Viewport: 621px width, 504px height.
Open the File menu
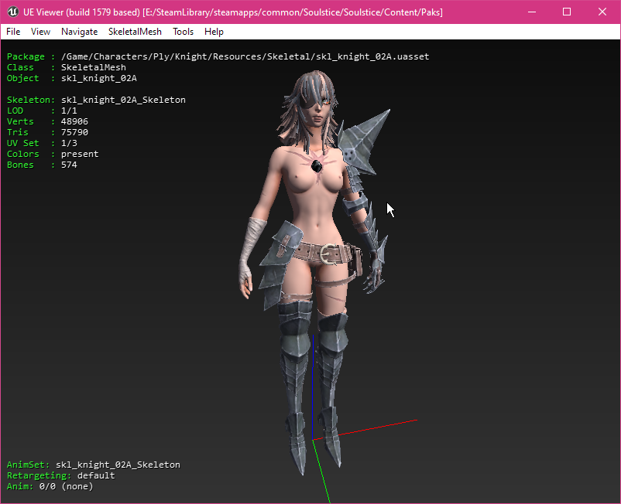[13, 32]
